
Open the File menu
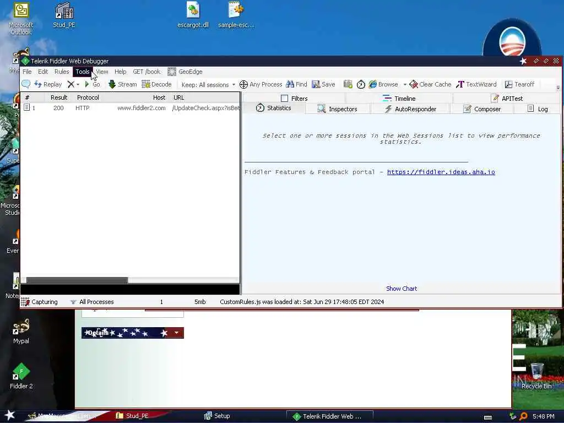[x=27, y=72]
